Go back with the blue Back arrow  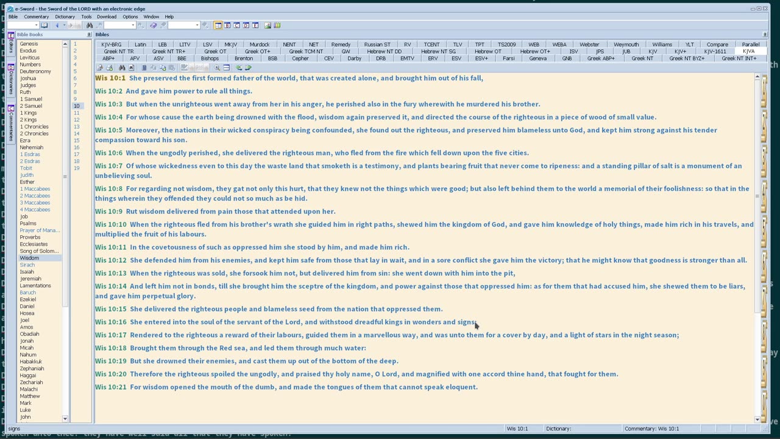pos(57,25)
